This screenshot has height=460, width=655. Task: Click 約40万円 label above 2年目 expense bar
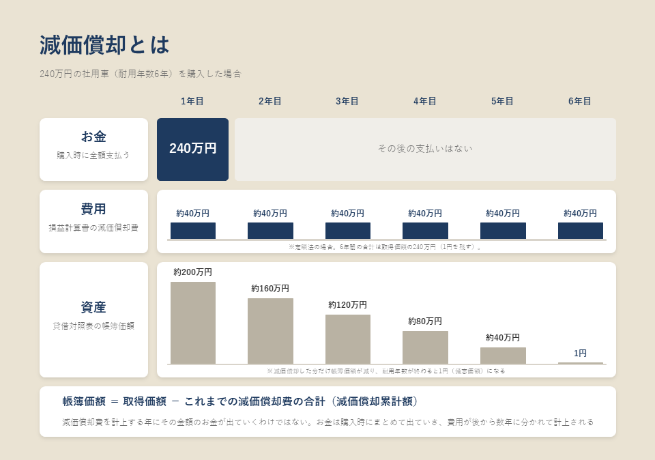click(270, 214)
